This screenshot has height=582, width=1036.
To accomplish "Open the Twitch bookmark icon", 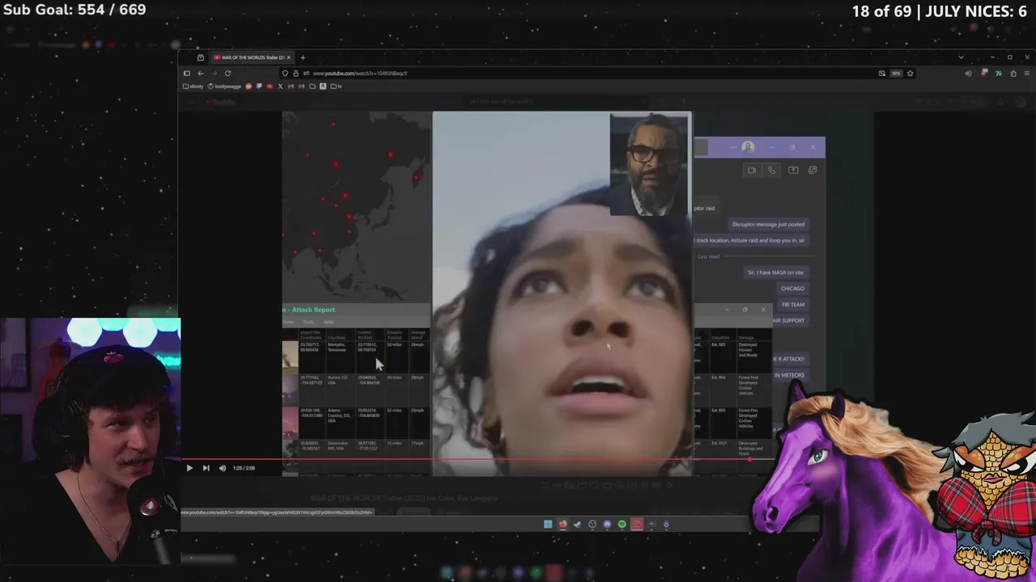I will click(259, 86).
